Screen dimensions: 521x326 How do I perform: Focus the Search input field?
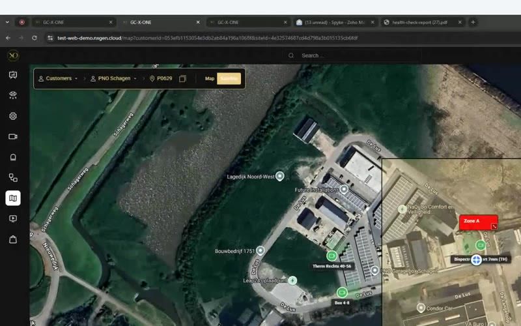pos(354,55)
